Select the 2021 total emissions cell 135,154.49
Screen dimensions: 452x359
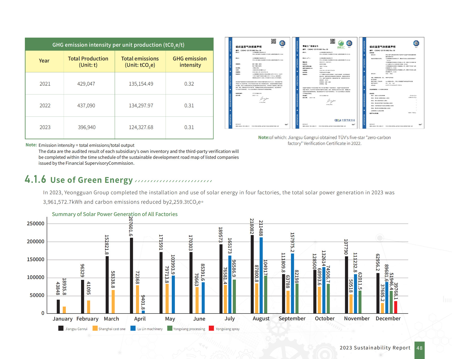click(x=141, y=84)
